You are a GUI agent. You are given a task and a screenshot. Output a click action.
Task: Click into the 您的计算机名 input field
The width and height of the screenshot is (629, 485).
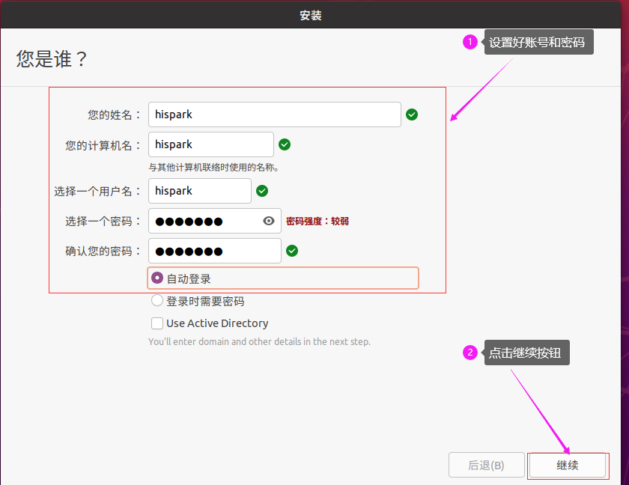(x=210, y=144)
